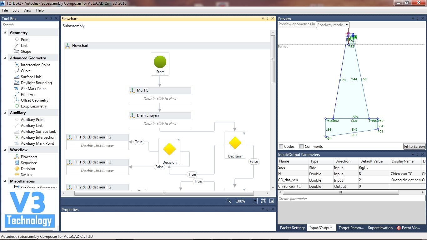Pick the Intersection Point tool
This screenshot has width=427, height=240.
pos(35,65)
